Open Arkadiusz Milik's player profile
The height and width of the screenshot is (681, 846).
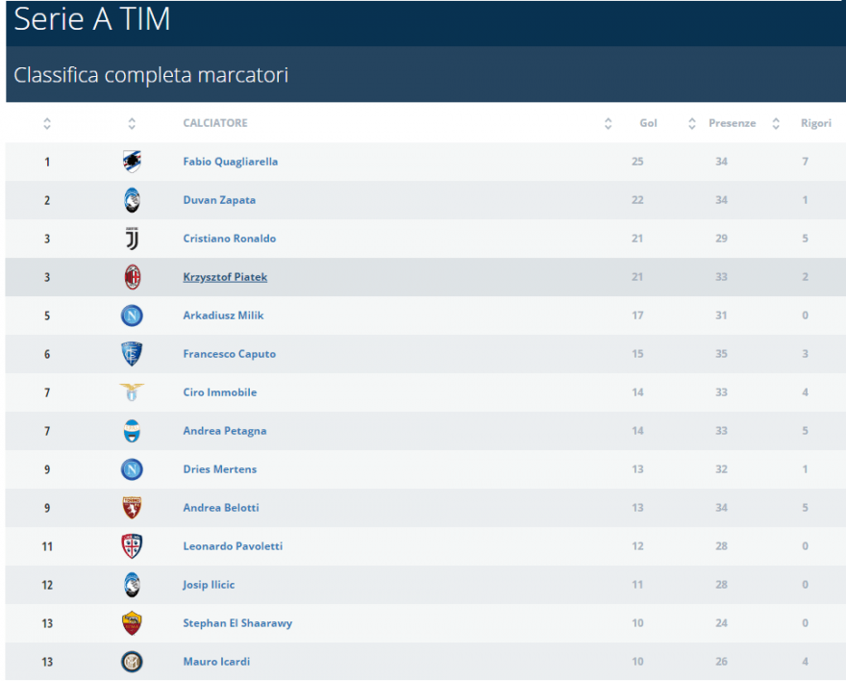pos(223,315)
